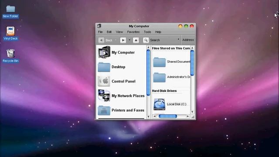Click the 'Local Disk (C:)' label
This screenshot has height=157, width=279.
point(177,104)
